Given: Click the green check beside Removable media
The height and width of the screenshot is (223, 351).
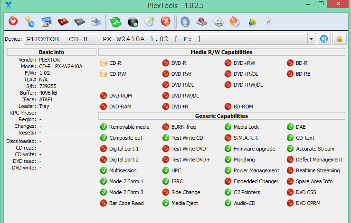Looking at the screenshot, I should click(x=103, y=127).
